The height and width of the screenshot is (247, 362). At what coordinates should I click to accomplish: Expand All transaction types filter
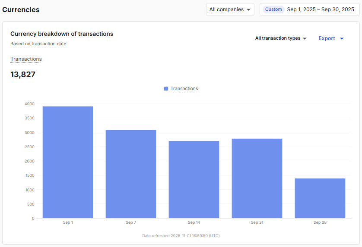pos(281,38)
